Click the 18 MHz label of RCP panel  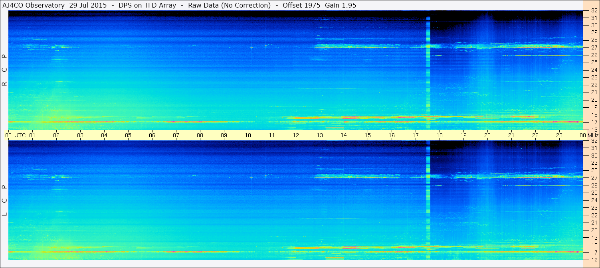(x=594, y=115)
